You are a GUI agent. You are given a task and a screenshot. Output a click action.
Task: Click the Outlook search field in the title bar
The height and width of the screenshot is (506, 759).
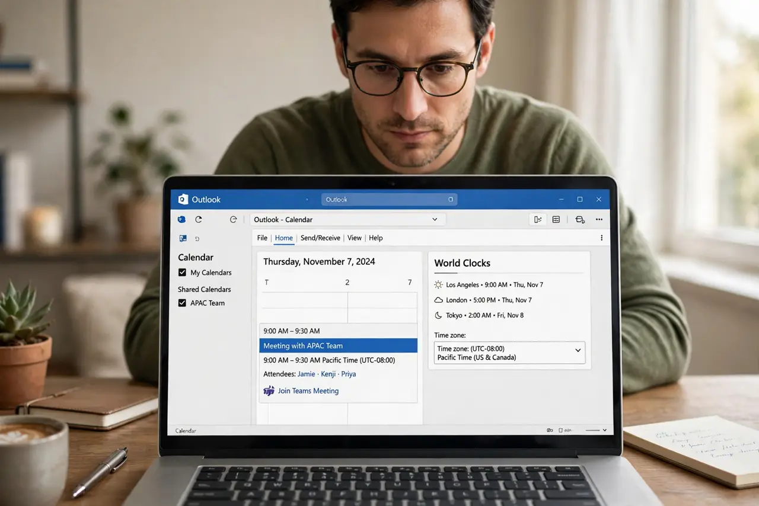click(x=390, y=200)
